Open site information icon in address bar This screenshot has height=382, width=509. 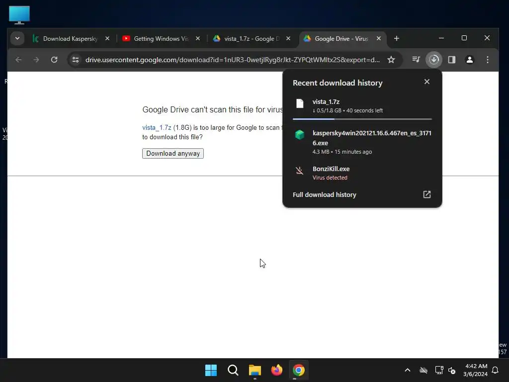(76, 60)
